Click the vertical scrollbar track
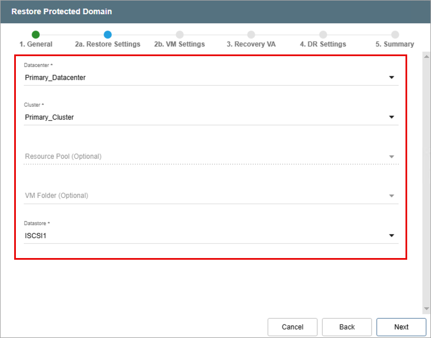The image size is (431, 338). pyautogui.click(x=426, y=181)
